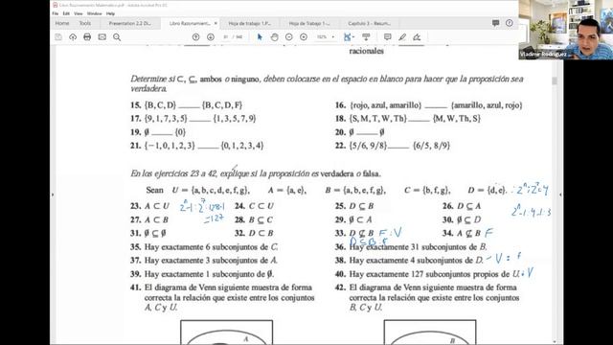
Task: Click the current page number field
Action: [x=226, y=37]
